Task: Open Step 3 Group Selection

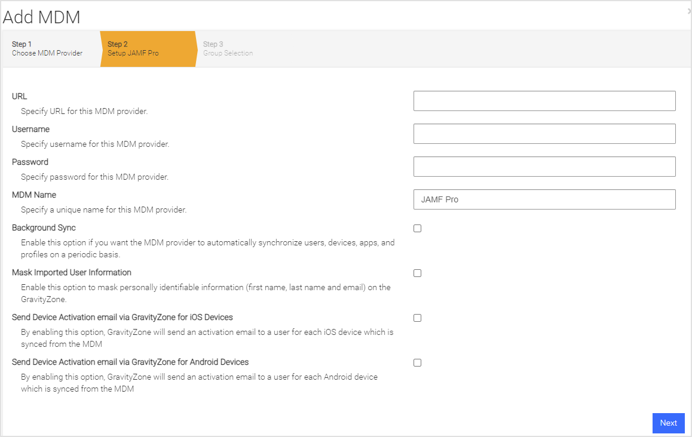Action: click(x=227, y=48)
